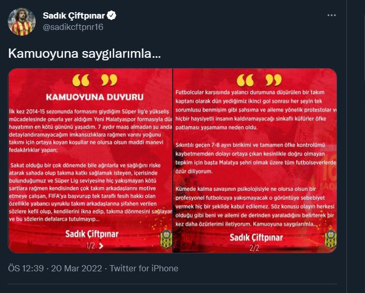Click yellow quotation marks in second image
Image resolution: width=365 pixels, height=293 pixels.
click(259, 80)
